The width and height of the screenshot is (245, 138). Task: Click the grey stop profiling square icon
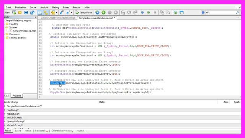[x=155, y=13]
